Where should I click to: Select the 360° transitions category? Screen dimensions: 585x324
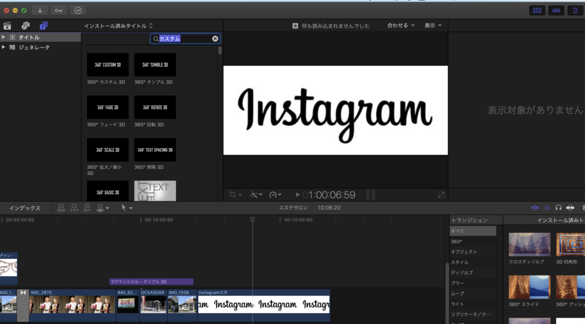pyautogui.click(x=472, y=242)
